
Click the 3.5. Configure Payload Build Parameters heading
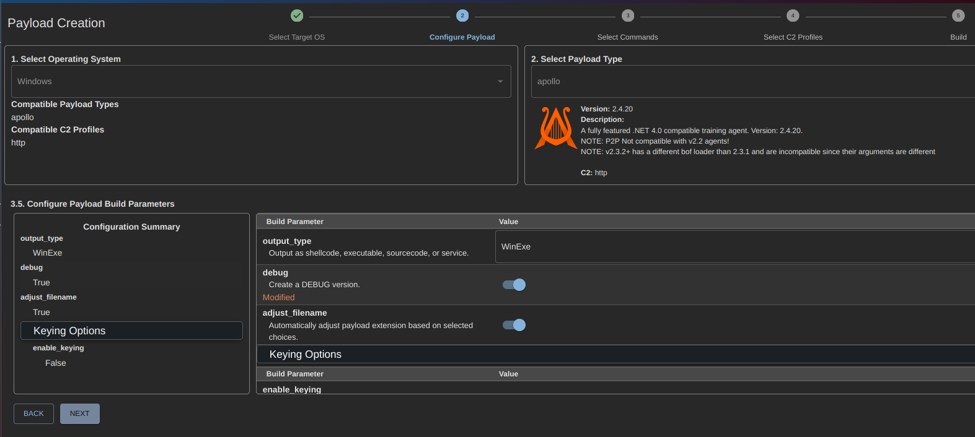tap(92, 204)
